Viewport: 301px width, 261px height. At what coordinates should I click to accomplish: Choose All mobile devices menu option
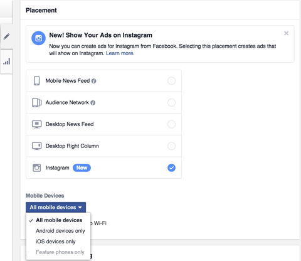click(58, 220)
